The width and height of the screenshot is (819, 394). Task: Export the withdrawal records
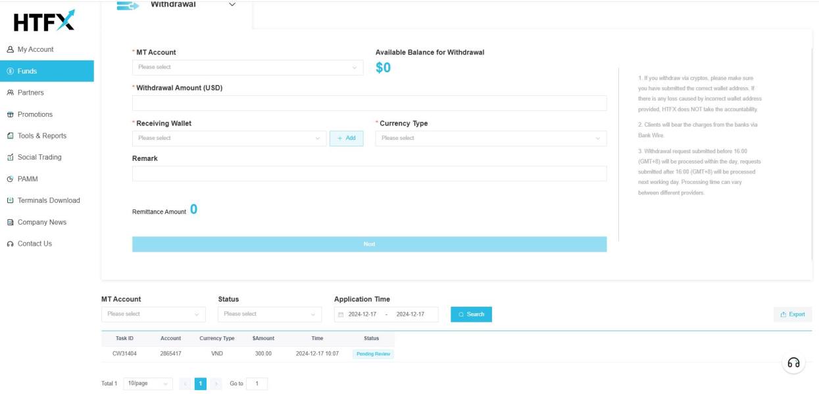point(793,315)
